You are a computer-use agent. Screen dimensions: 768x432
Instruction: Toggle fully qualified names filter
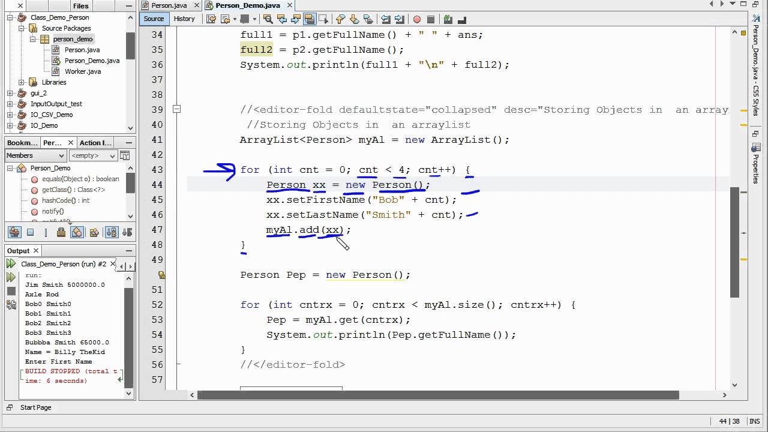(x=94, y=232)
